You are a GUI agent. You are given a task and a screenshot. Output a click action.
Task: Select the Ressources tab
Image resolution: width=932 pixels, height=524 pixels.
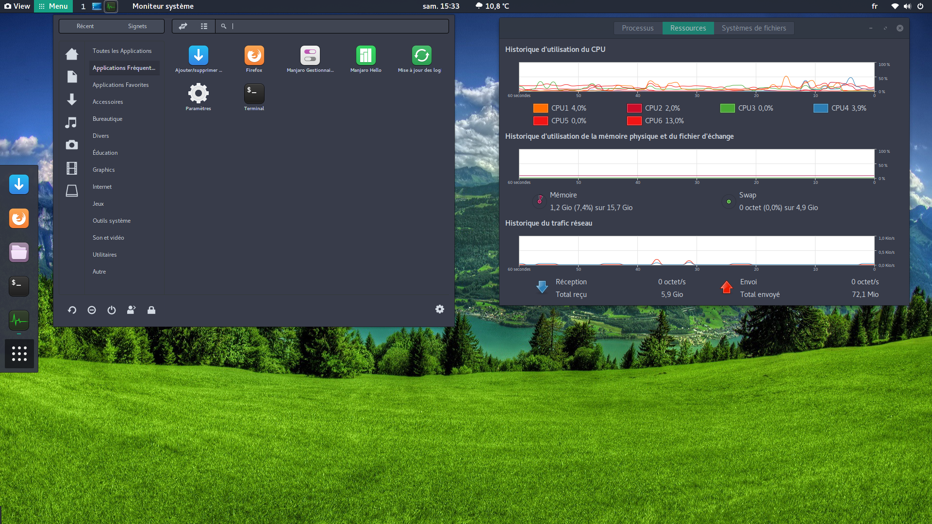coord(688,28)
